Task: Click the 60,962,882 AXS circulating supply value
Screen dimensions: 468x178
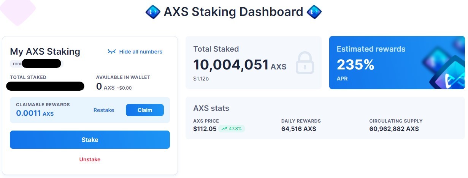Action: pyautogui.click(x=394, y=129)
